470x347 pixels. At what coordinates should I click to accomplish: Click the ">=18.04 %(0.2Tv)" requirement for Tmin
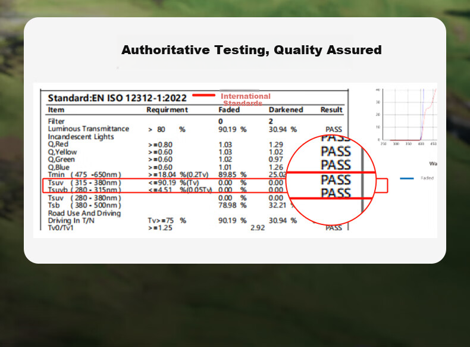tap(178, 175)
